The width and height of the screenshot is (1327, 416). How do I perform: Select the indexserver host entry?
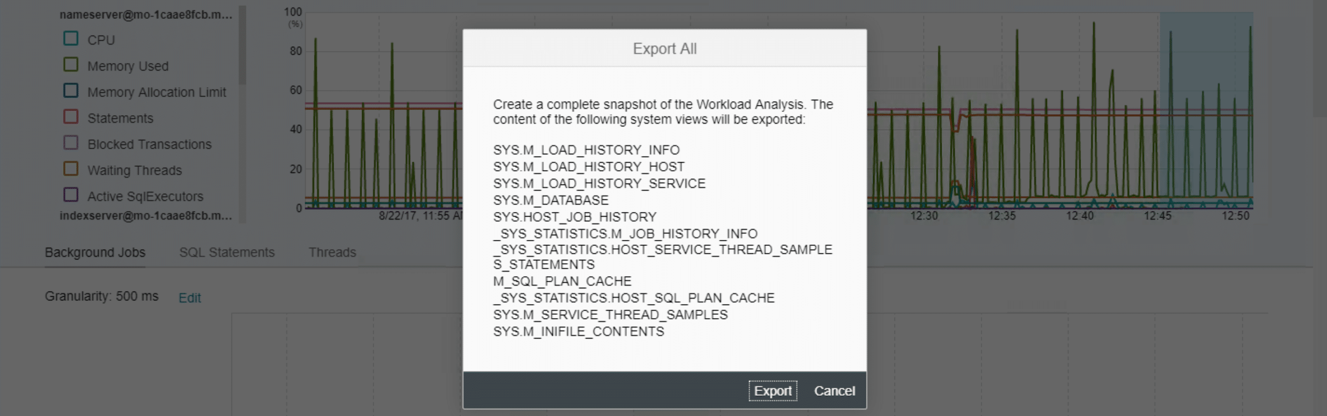(x=146, y=216)
